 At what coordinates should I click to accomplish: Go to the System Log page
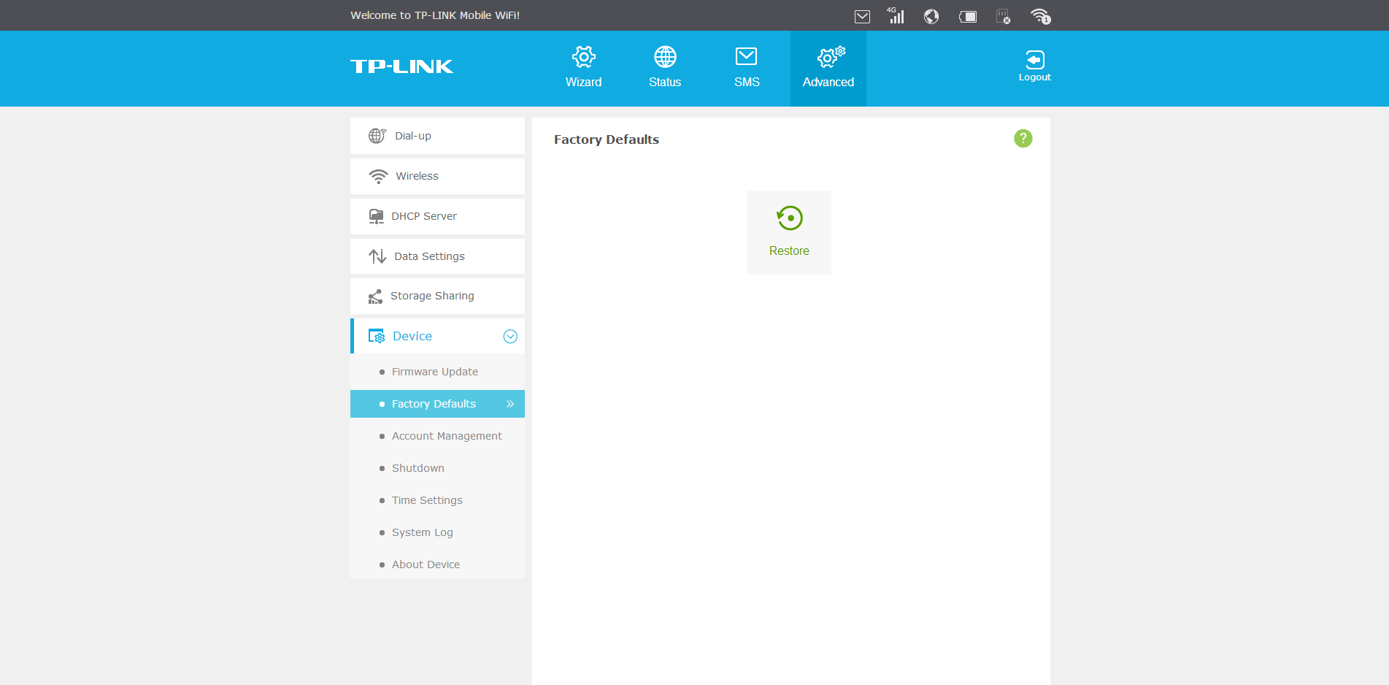[x=422, y=532]
